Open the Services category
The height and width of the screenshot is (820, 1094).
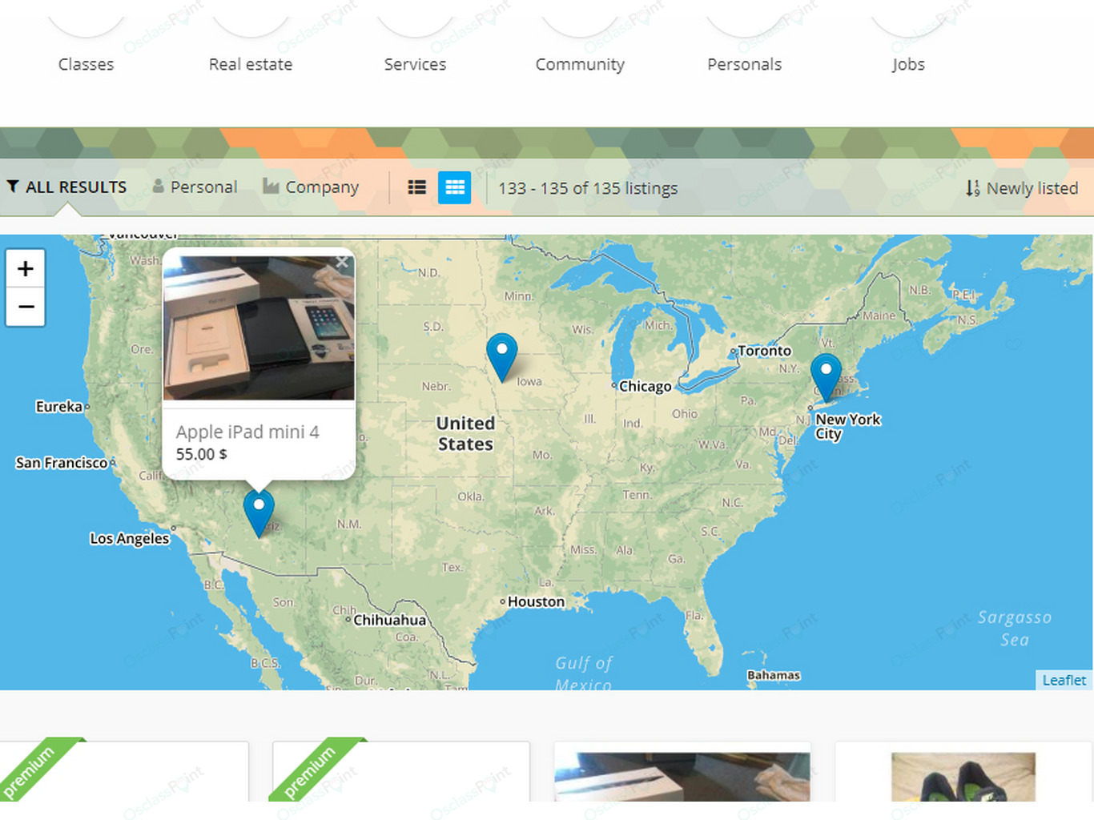(x=415, y=64)
